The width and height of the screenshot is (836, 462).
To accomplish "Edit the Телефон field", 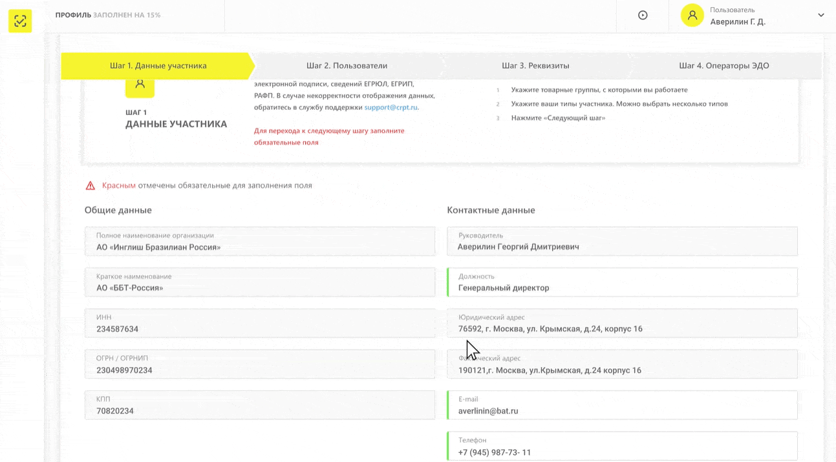I will pyautogui.click(x=622, y=446).
